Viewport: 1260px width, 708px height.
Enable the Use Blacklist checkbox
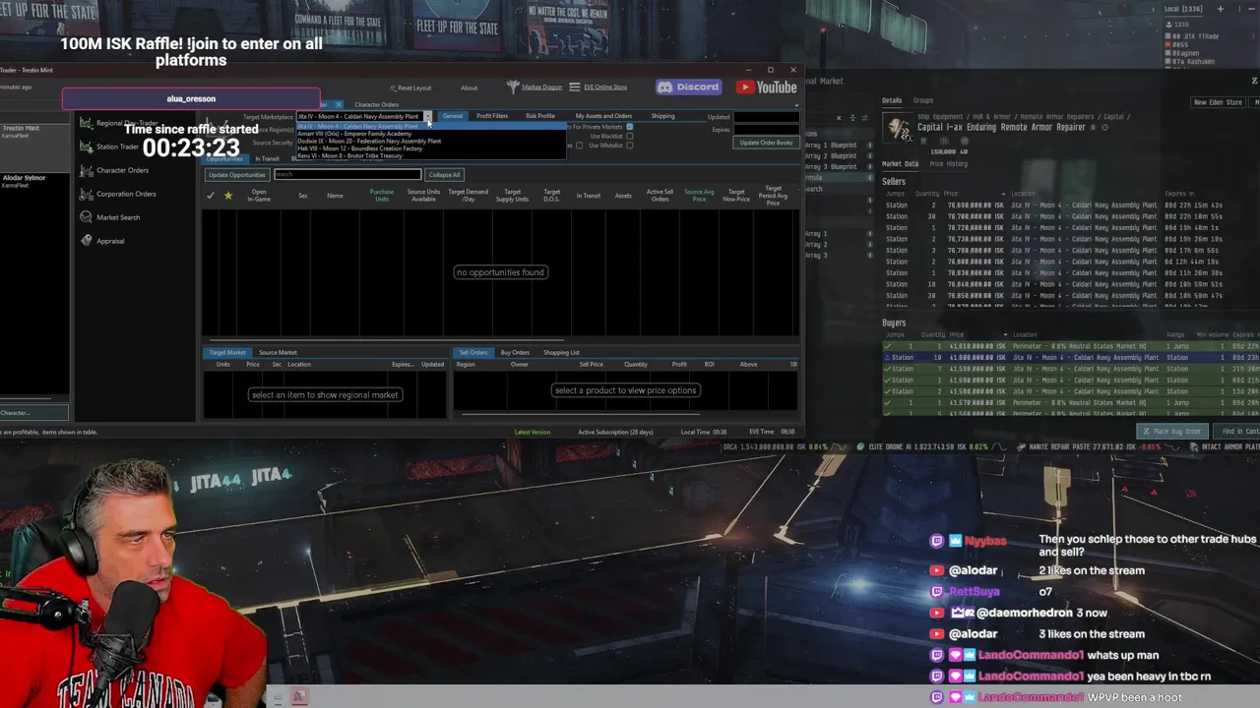coord(629,136)
